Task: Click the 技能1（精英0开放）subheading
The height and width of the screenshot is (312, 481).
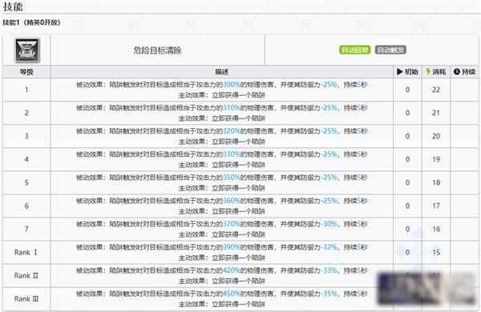Action: click(31, 22)
